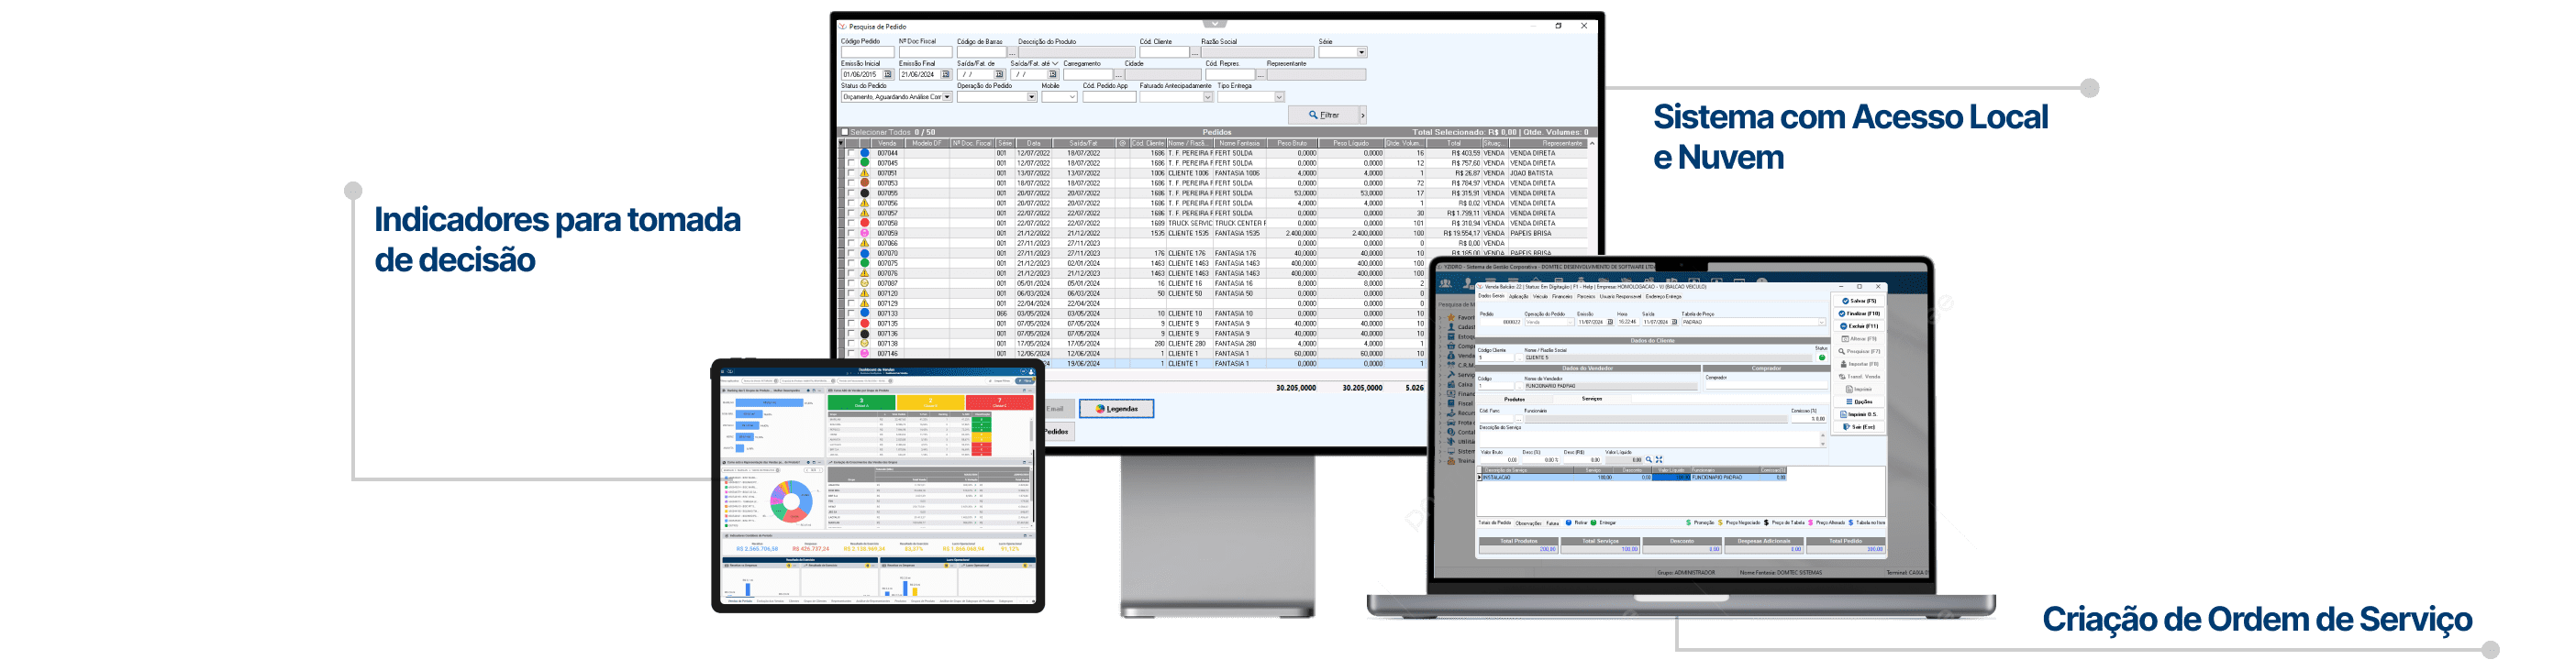This screenshot has width=2576, height=671.
Task: Open lookup button beside Carregamento field
Action: coord(1118,74)
